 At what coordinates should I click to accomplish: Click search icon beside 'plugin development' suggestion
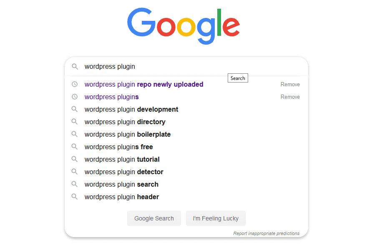[75, 109]
